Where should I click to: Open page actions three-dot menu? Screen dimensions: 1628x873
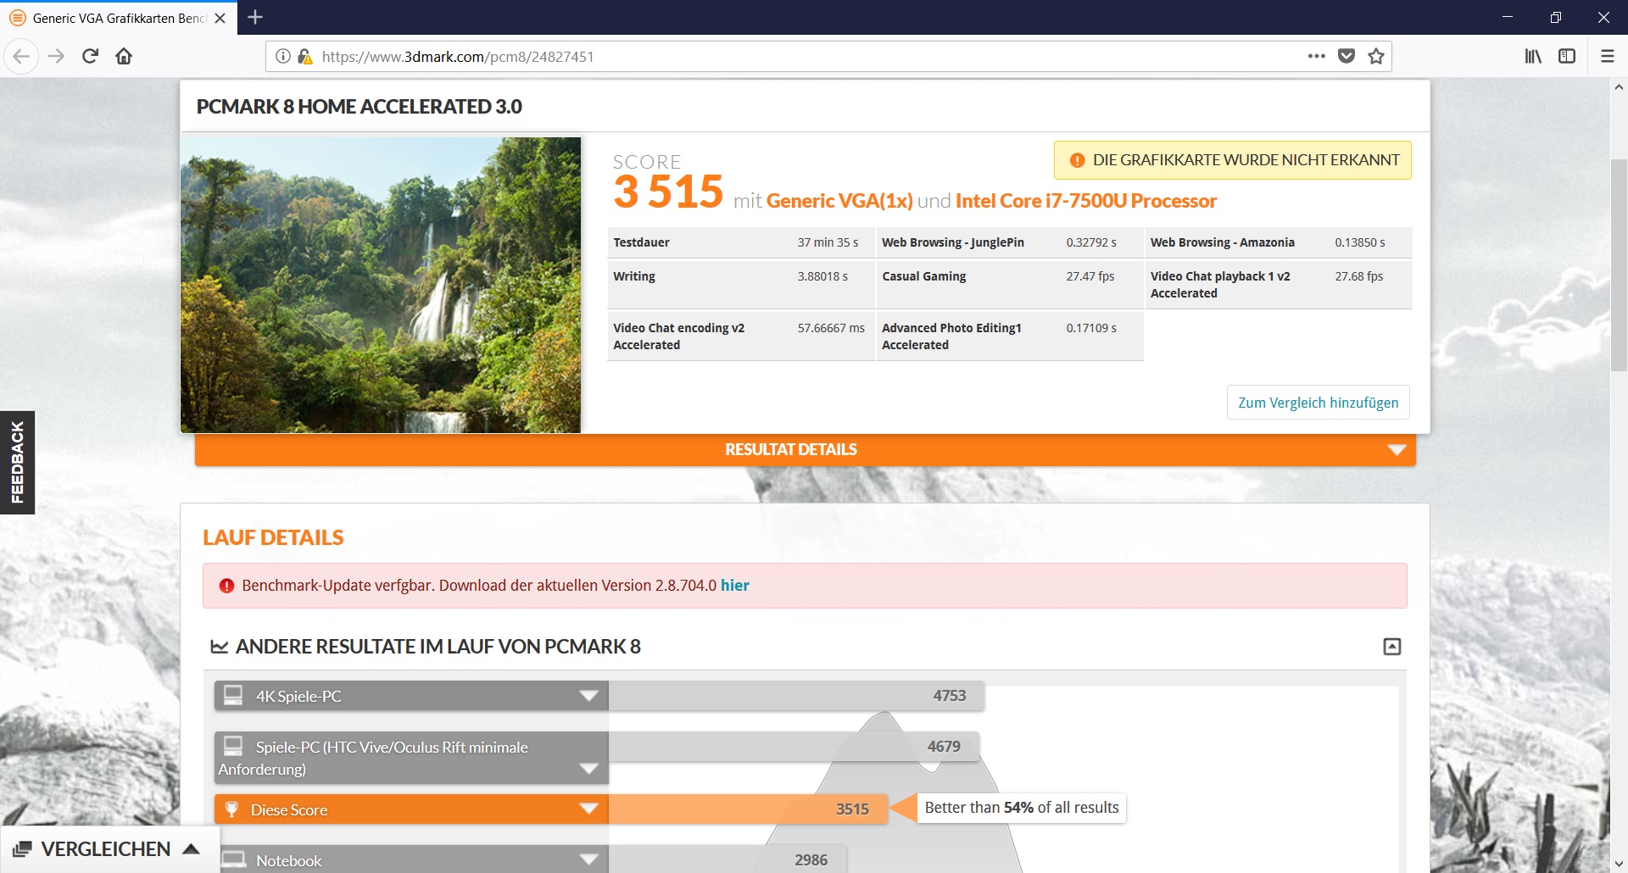coord(1316,57)
